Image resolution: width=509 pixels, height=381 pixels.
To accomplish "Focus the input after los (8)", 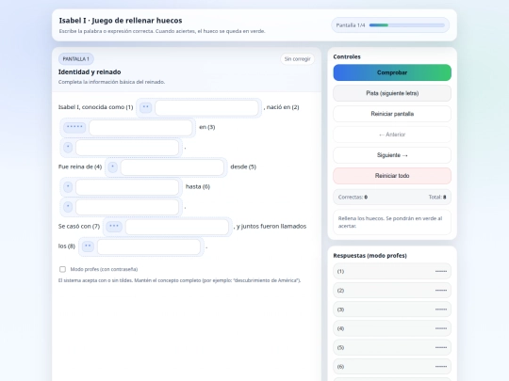I will [x=149, y=246].
